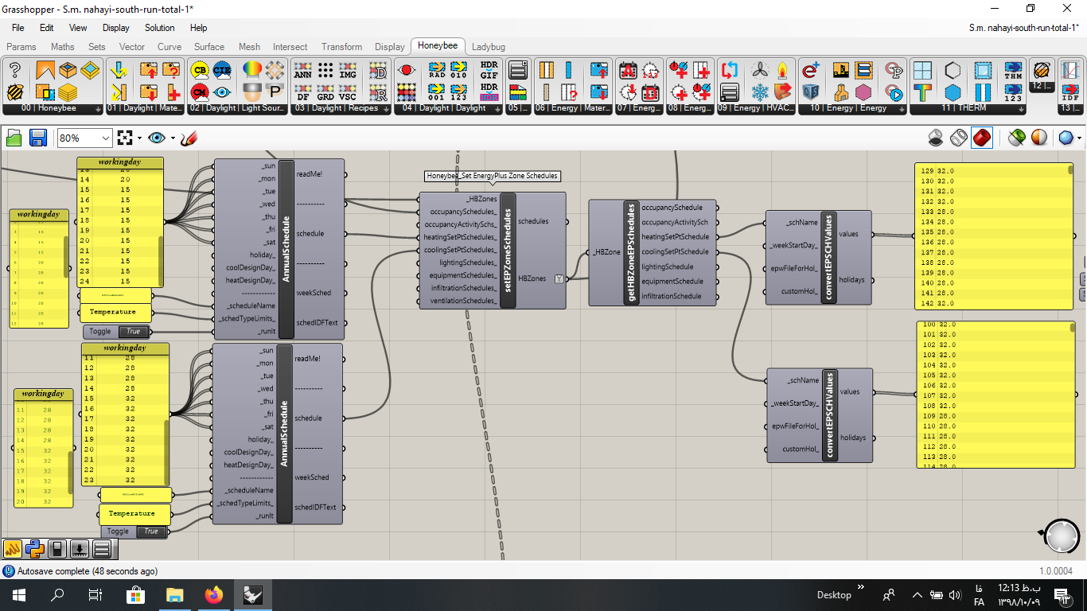Viewport: 1087px width, 611px height.
Task: Flip the lower Toggle True boolean
Action: click(x=151, y=531)
